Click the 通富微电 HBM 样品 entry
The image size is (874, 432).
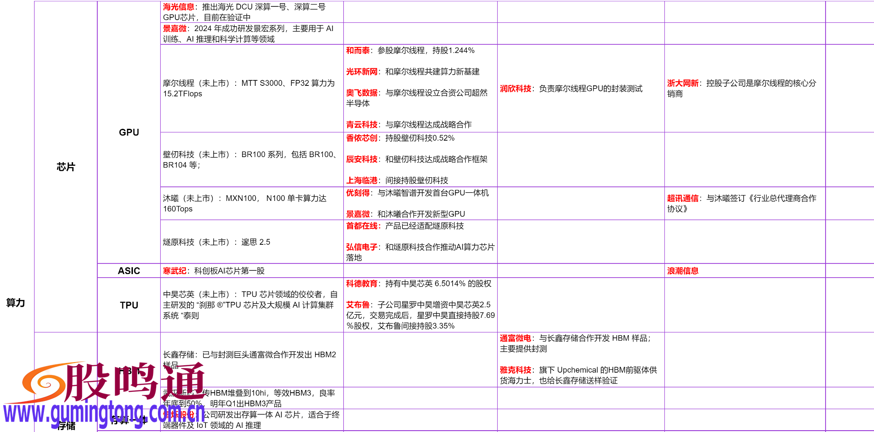click(515, 338)
